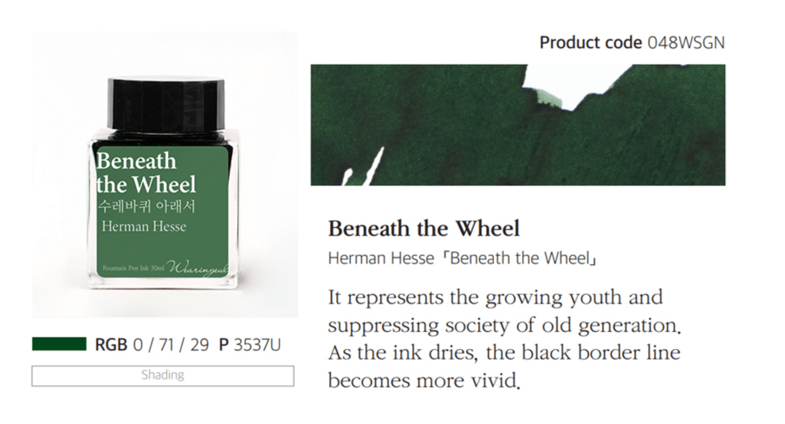This screenshot has width=785, height=424.
Task: Click the text "suppressing society of old generation."
Action: (x=504, y=325)
